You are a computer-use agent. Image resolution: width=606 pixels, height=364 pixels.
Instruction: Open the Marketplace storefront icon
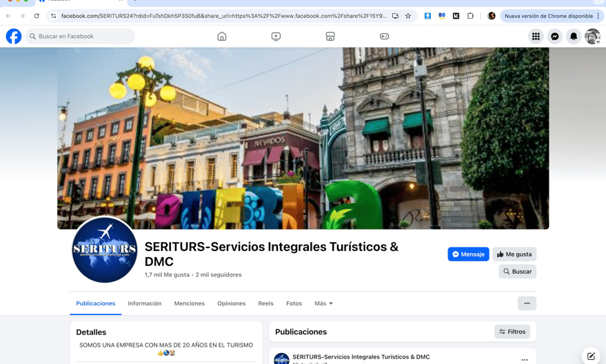[x=330, y=37]
